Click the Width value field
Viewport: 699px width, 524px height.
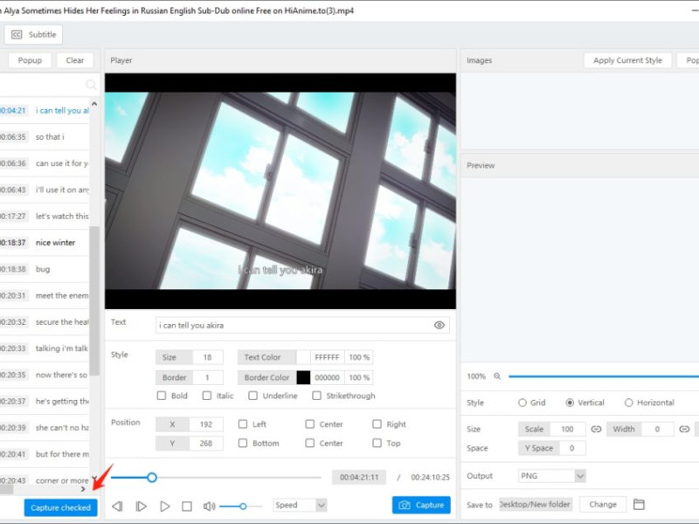tap(657, 429)
